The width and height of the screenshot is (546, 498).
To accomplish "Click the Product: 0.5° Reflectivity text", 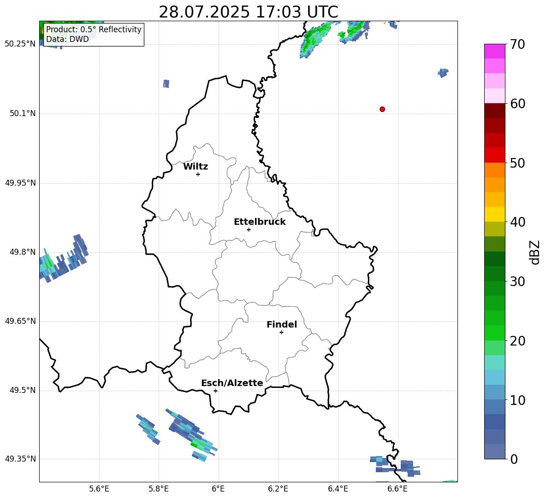I will 94,29.
